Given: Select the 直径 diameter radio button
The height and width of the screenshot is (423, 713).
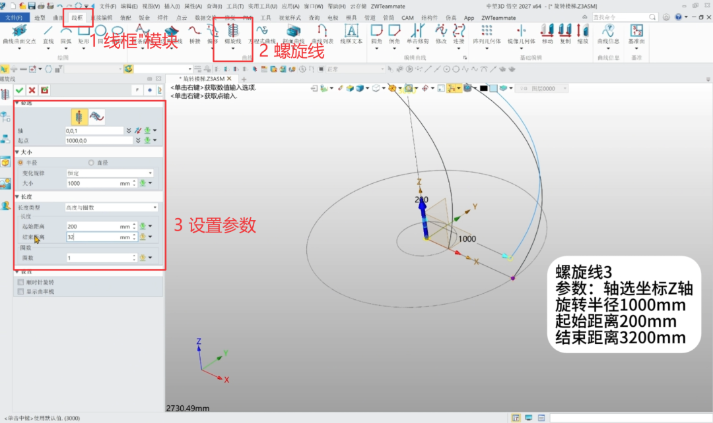Looking at the screenshot, I should click(x=91, y=163).
